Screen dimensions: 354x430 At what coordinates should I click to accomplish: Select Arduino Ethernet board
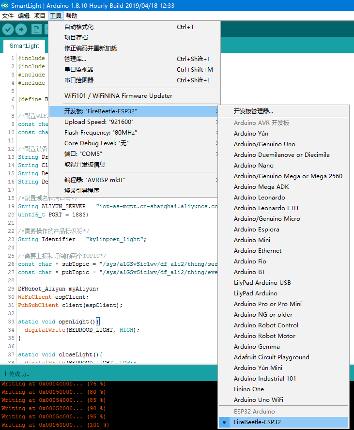coord(284,251)
